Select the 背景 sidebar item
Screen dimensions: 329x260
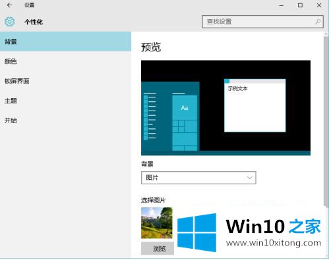pos(65,41)
